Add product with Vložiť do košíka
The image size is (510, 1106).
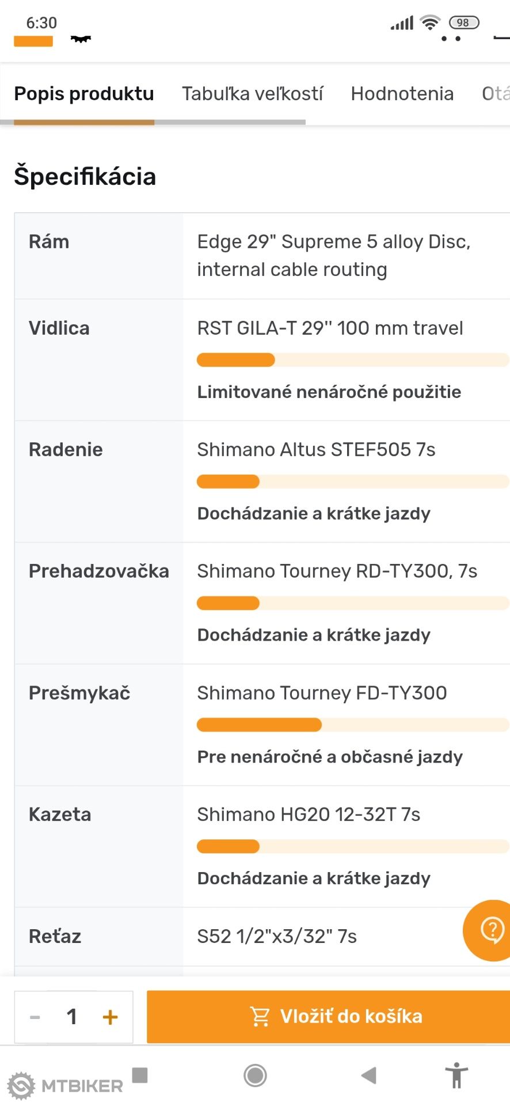[x=328, y=1017]
